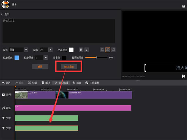This screenshot has width=187, height=140.
Task: Click the 重置 reset button
Action: pos(40,67)
